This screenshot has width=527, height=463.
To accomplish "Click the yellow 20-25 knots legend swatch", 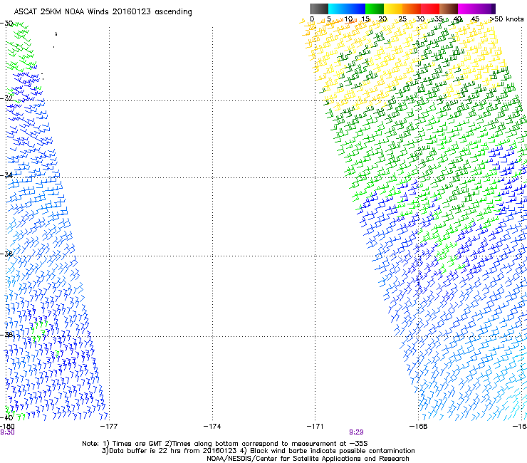I will click(393, 9).
